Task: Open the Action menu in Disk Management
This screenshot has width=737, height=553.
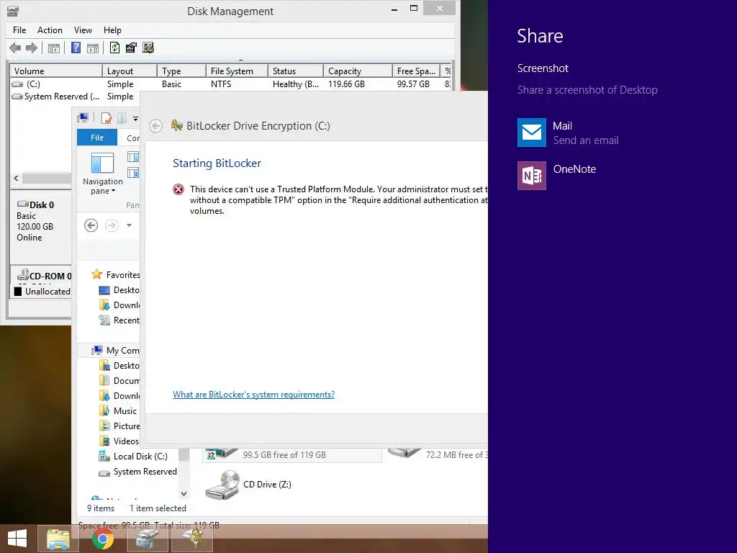Action: point(50,30)
